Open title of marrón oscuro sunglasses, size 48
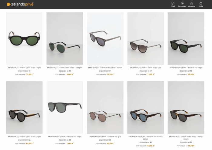This screenshot has height=150, width=212. tap(146, 138)
